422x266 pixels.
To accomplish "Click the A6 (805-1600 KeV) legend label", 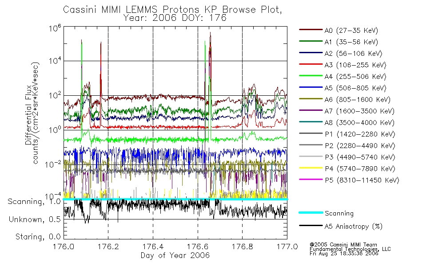I will coord(358,100).
